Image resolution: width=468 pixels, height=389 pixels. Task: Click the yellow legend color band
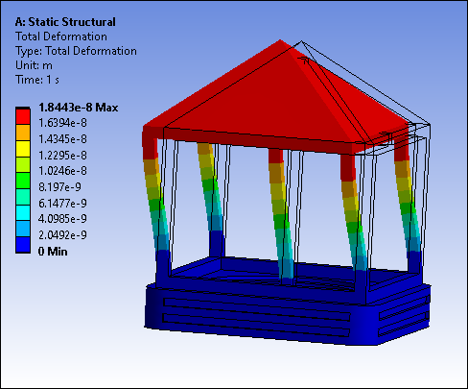(x=23, y=149)
